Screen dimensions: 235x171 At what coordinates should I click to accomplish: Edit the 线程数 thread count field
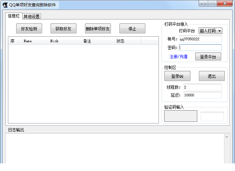pyautogui.click(x=203, y=87)
